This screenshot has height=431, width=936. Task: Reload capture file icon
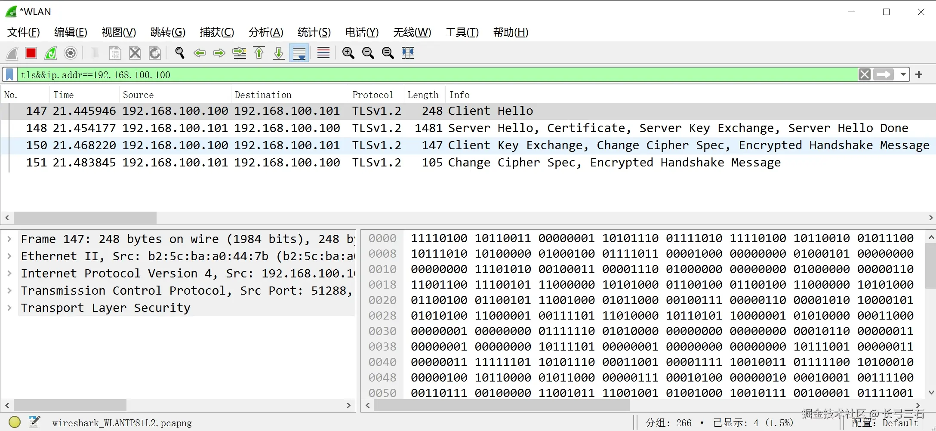pyautogui.click(x=154, y=53)
